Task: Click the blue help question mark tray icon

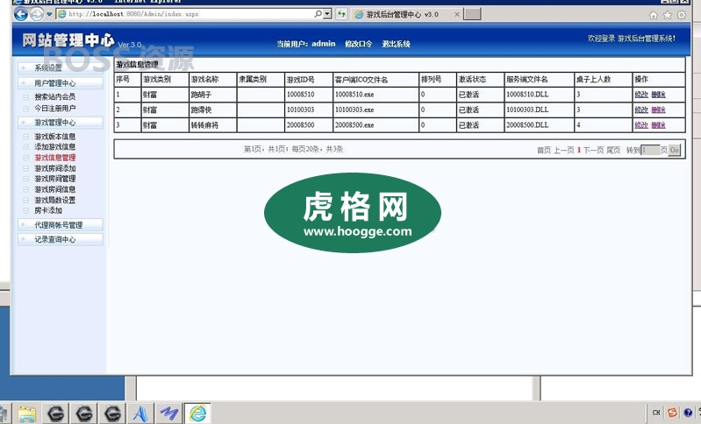Action: point(688,413)
